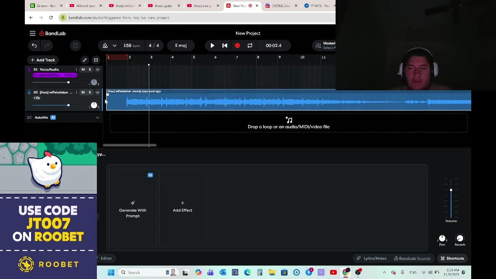Click the save project icon
Image resolution: width=496 pixels, height=279 pixels.
click(x=76, y=46)
